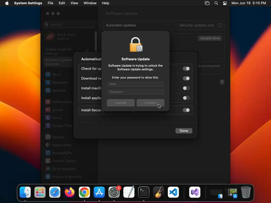Open Finder from the Dock
The height and width of the screenshot is (203, 271).
click(x=25, y=192)
